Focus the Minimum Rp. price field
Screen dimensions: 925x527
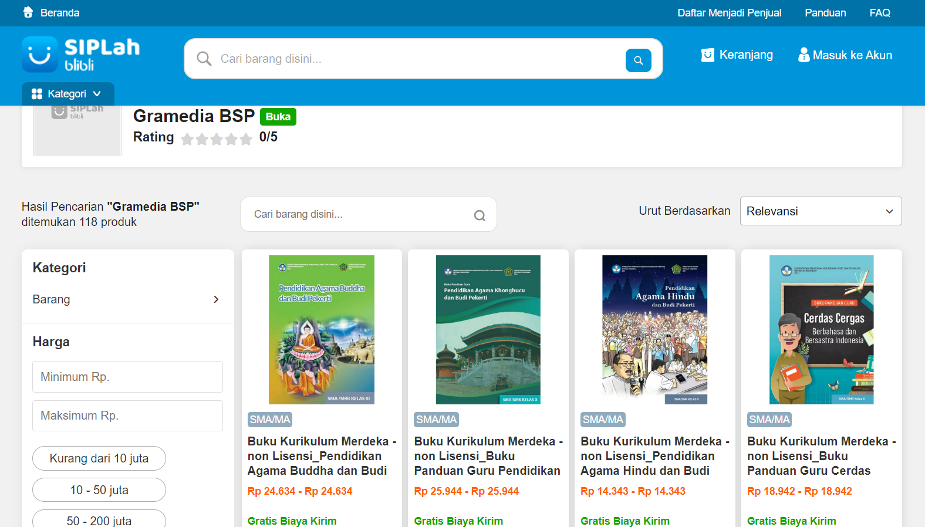point(127,377)
